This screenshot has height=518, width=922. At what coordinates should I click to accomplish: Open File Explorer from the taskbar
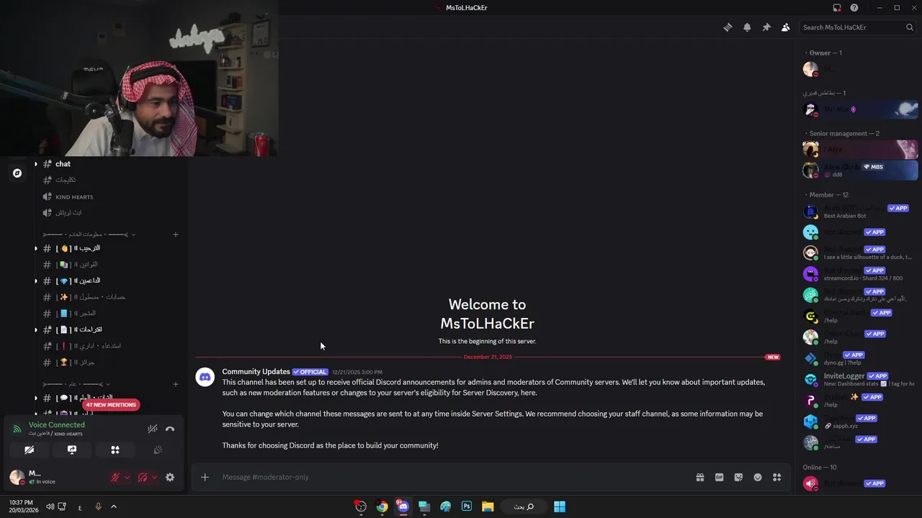(488, 506)
